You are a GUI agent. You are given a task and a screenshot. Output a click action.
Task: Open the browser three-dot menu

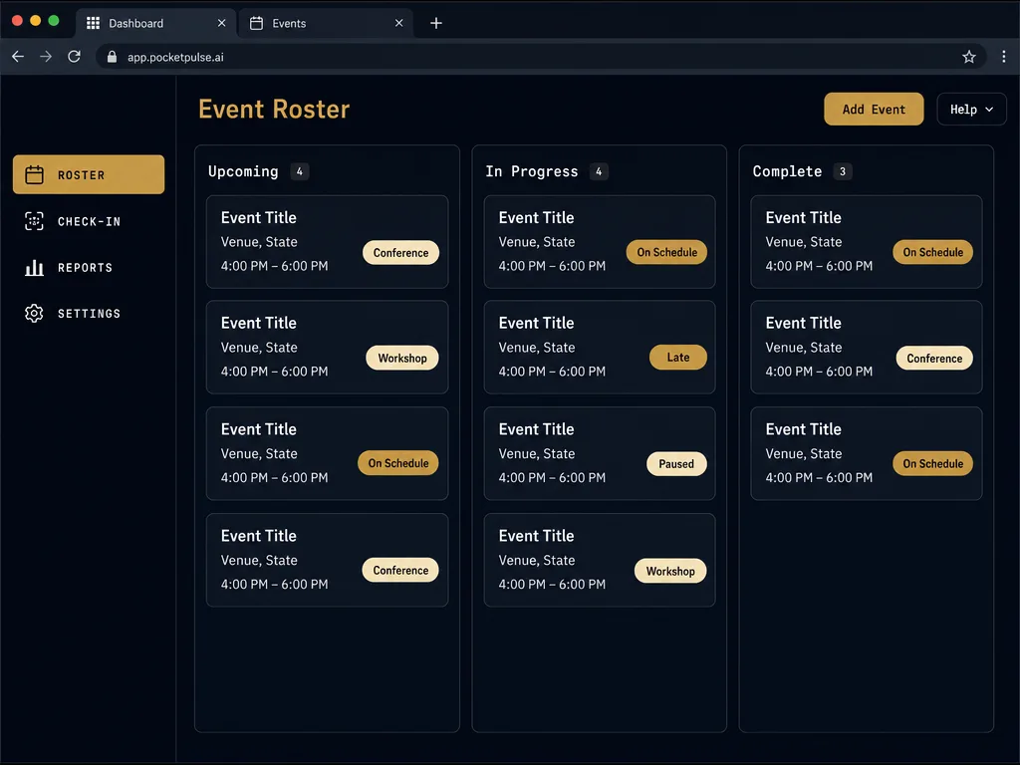click(1004, 57)
